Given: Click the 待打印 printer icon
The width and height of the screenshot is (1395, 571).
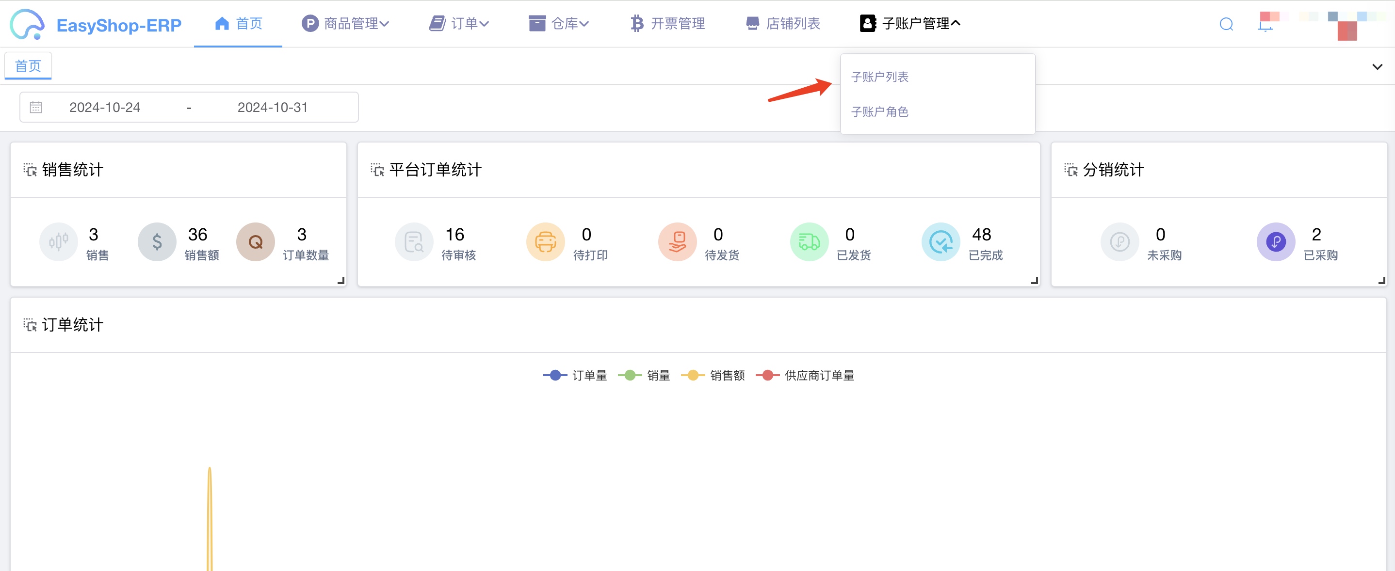Looking at the screenshot, I should pyautogui.click(x=546, y=242).
